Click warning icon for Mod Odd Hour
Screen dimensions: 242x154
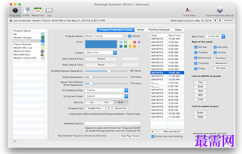[42, 55]
